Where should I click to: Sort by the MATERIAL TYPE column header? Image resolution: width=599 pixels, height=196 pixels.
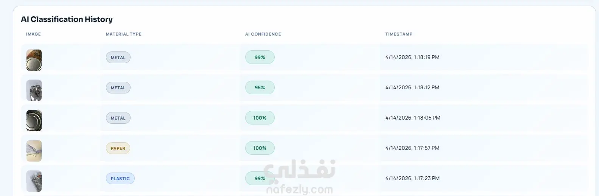point(124,34)
